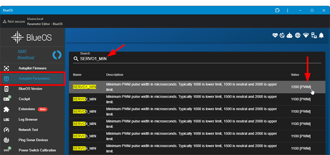Viewport: 330px width, 155px height.
Task: Open the vehicle robot status icon
Action: [290, 35]
